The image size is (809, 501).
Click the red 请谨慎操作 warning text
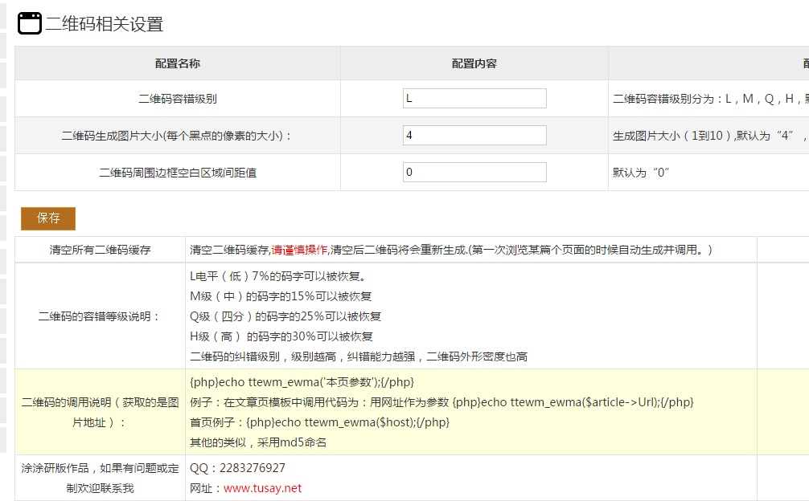pos(299,250)
